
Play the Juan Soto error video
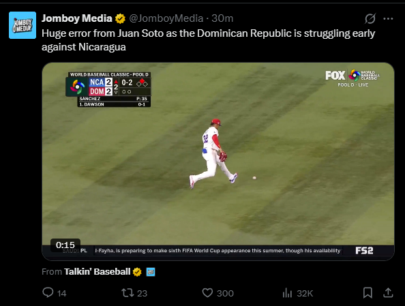click(218, 162)
